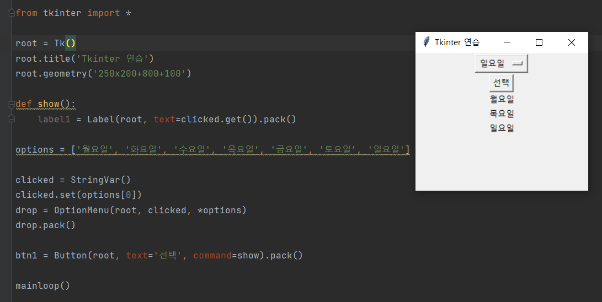The image size is (602, 302).
Task: Click the 선택 button in Tkinter window
Action: pyautogui.click(x=502, y=83)
